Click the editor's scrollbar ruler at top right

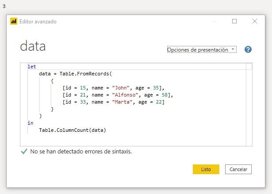(x=249, y=67)
